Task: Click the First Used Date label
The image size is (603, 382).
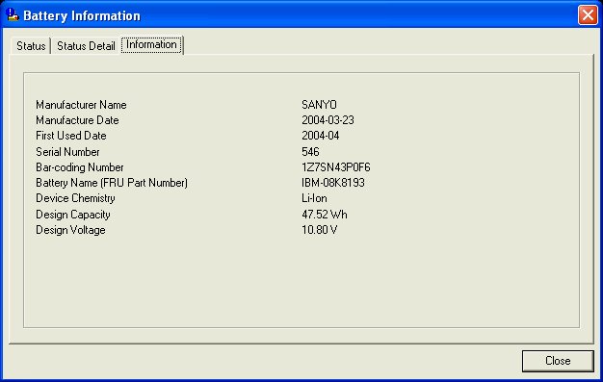Action: (x=70, y=136)
